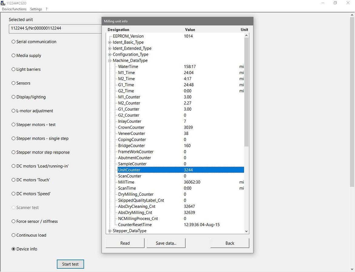Expand the Configuration_Type node
355x272 pixels.
(110, 54)
